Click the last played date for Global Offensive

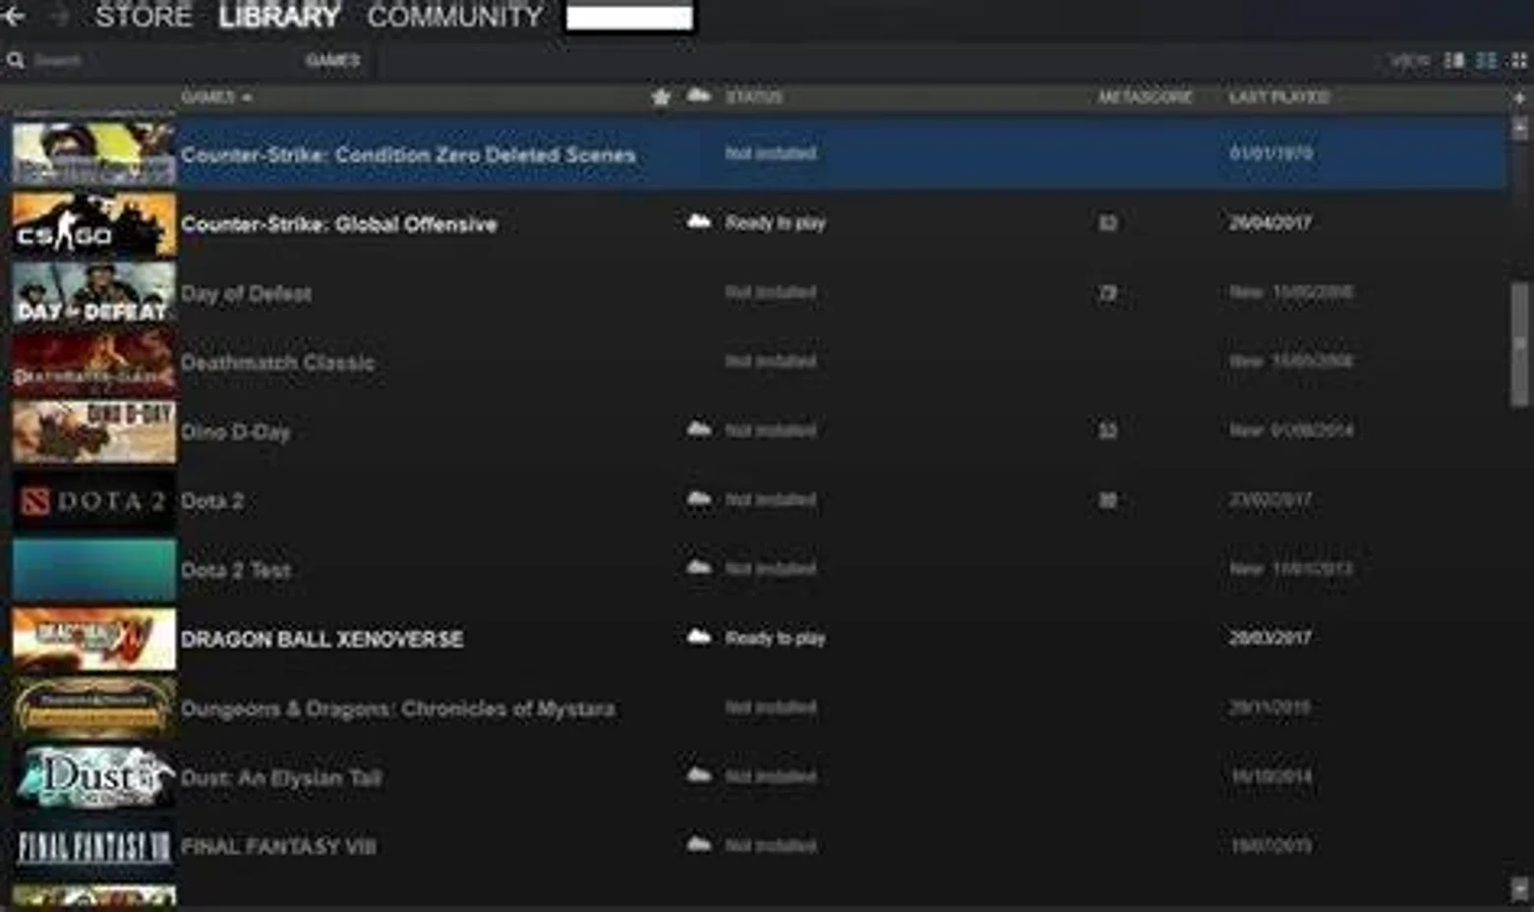click(x=1270, y=223)
